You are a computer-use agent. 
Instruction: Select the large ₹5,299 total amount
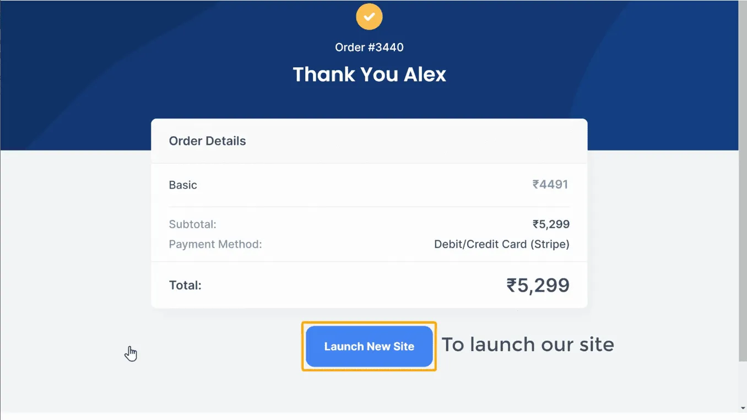pyautogui.click(x=538, y=285)
